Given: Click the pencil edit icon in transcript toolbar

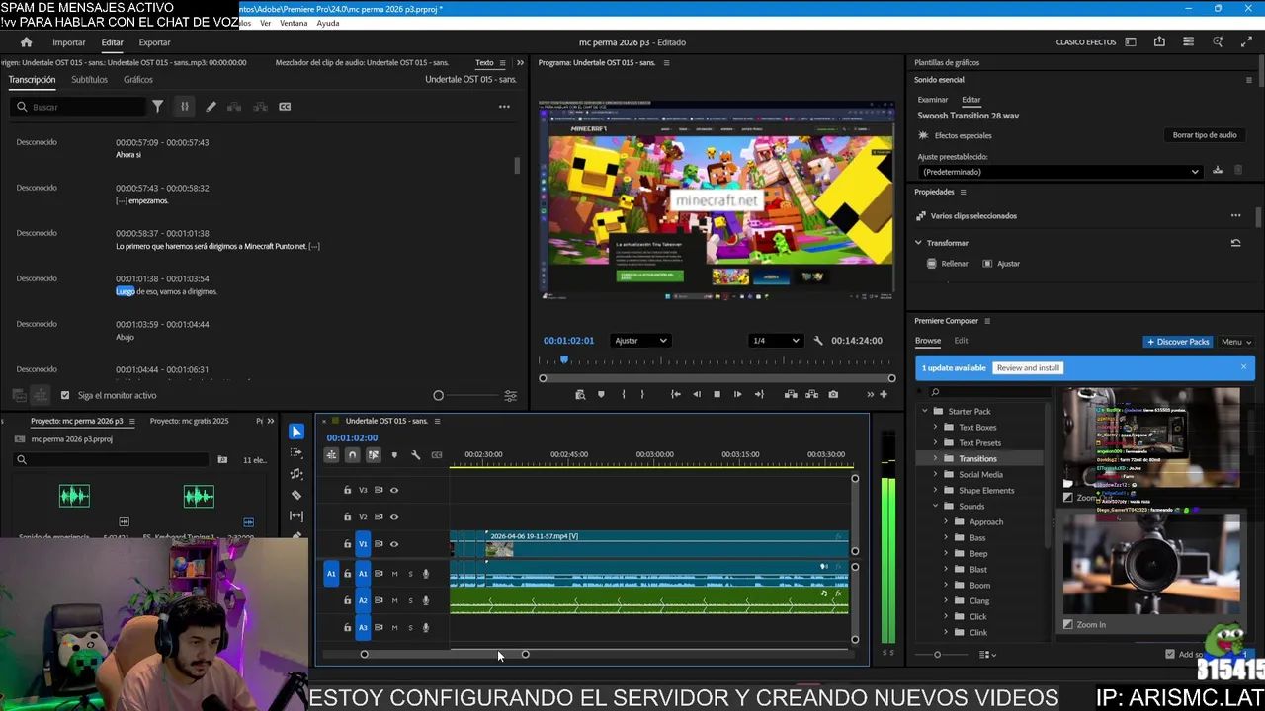Looking at the screenshot, I should (211, 107).
